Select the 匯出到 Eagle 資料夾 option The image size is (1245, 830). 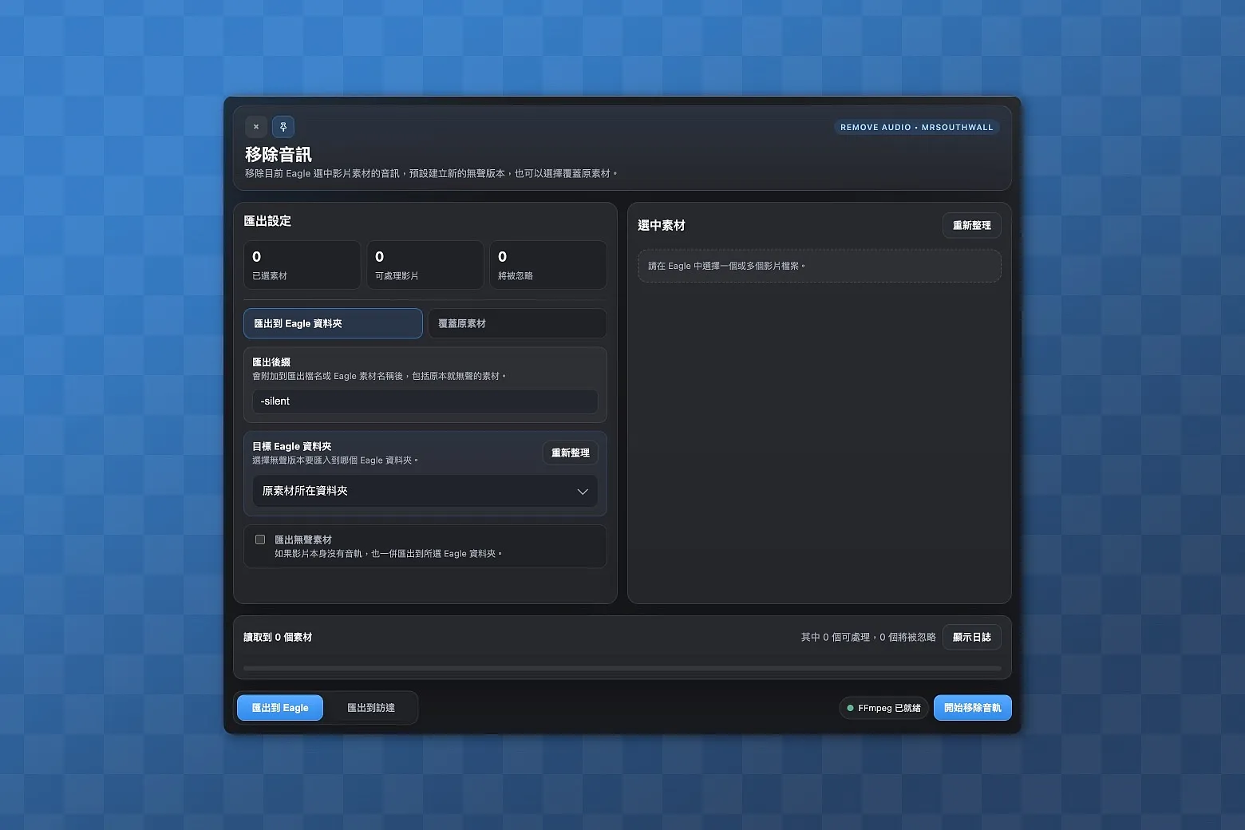(x=333, y=323)
